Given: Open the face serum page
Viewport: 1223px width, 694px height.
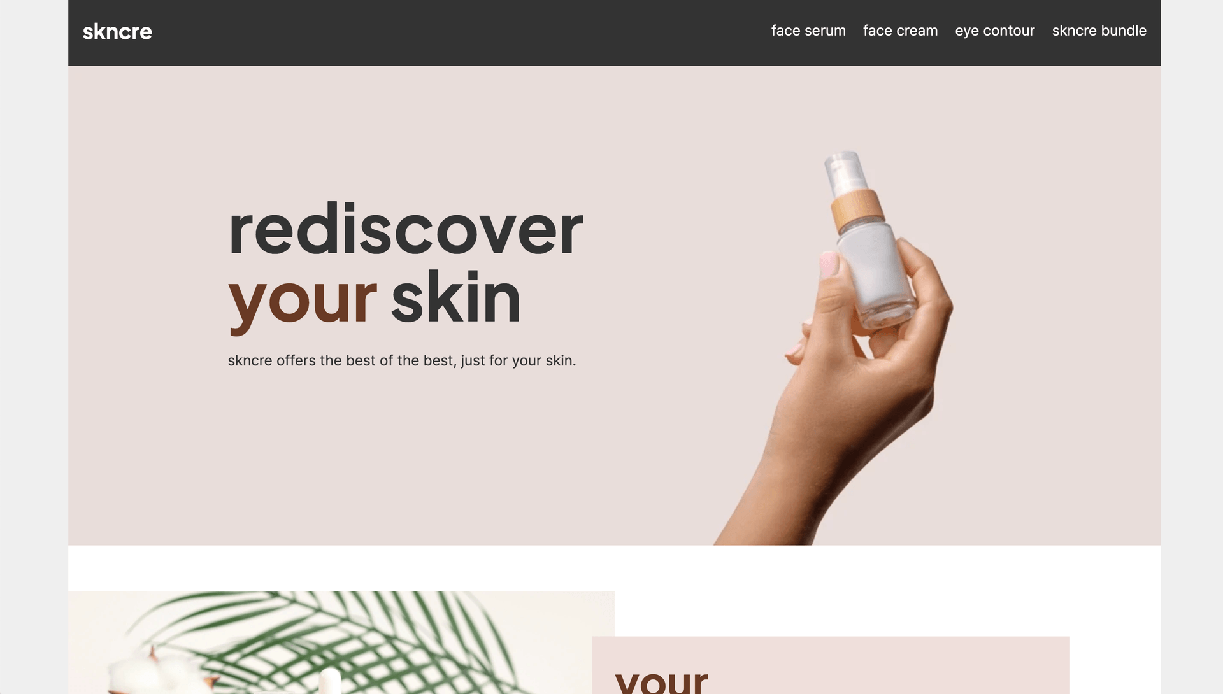Looking at the screenshot, I should [808, 31].
